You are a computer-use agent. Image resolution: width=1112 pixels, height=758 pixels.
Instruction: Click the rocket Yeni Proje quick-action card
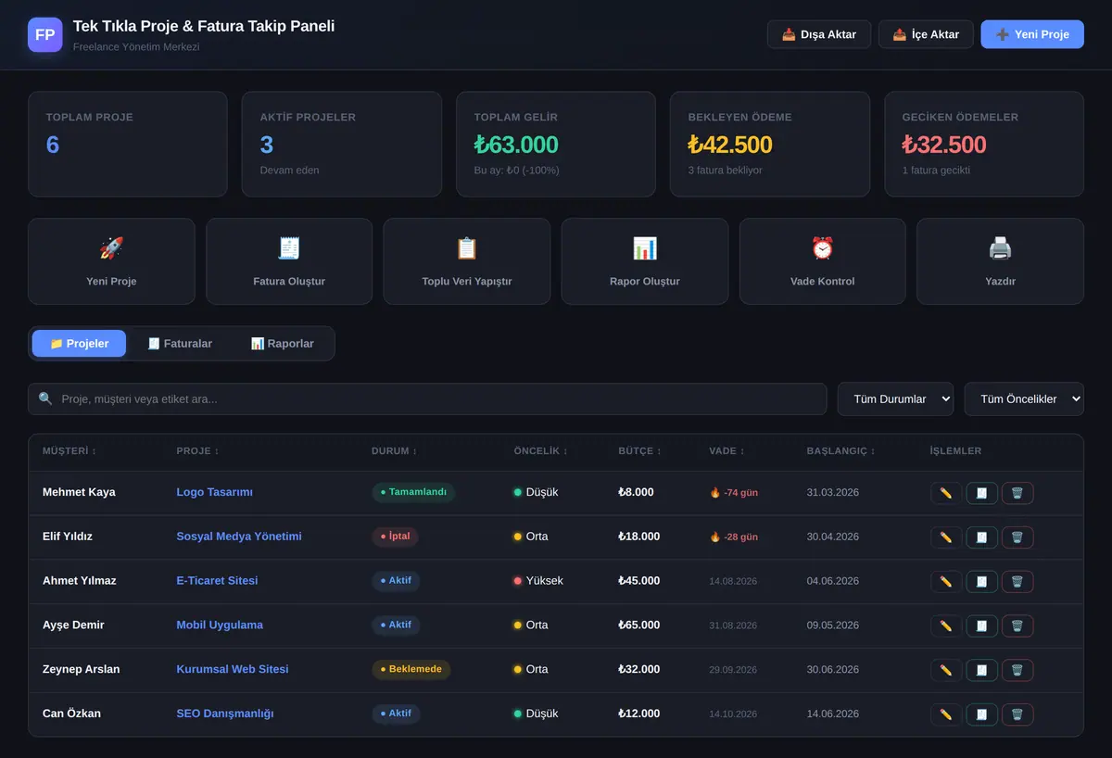(111, 261)
